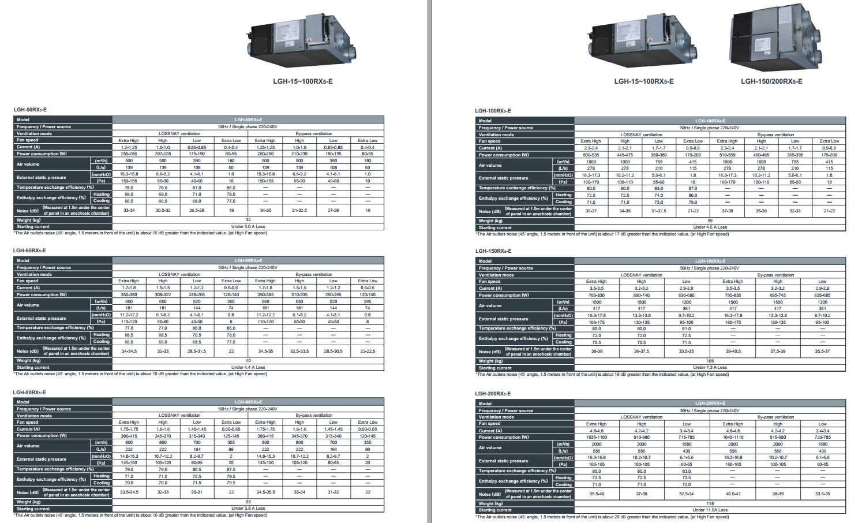Click the LGH-150/200RX5-E unit photo
Viewport: 862px width, 523px height.
click(776, 38)
